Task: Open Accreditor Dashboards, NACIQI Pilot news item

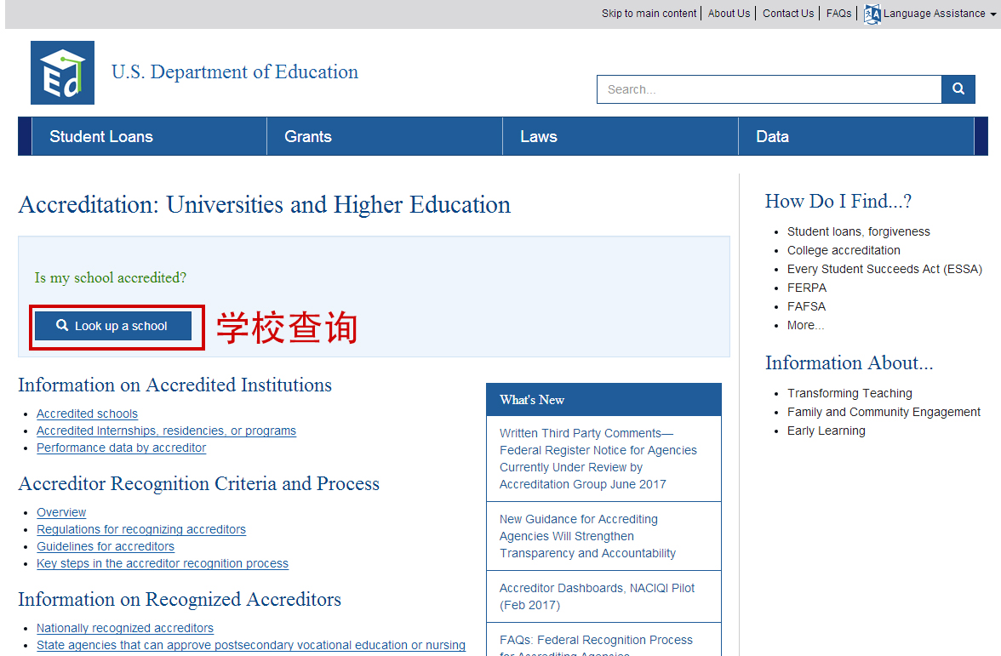Action: (597, 596)
